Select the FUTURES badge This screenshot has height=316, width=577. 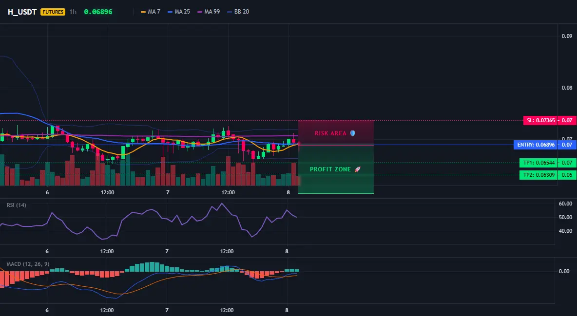[53, 12]
